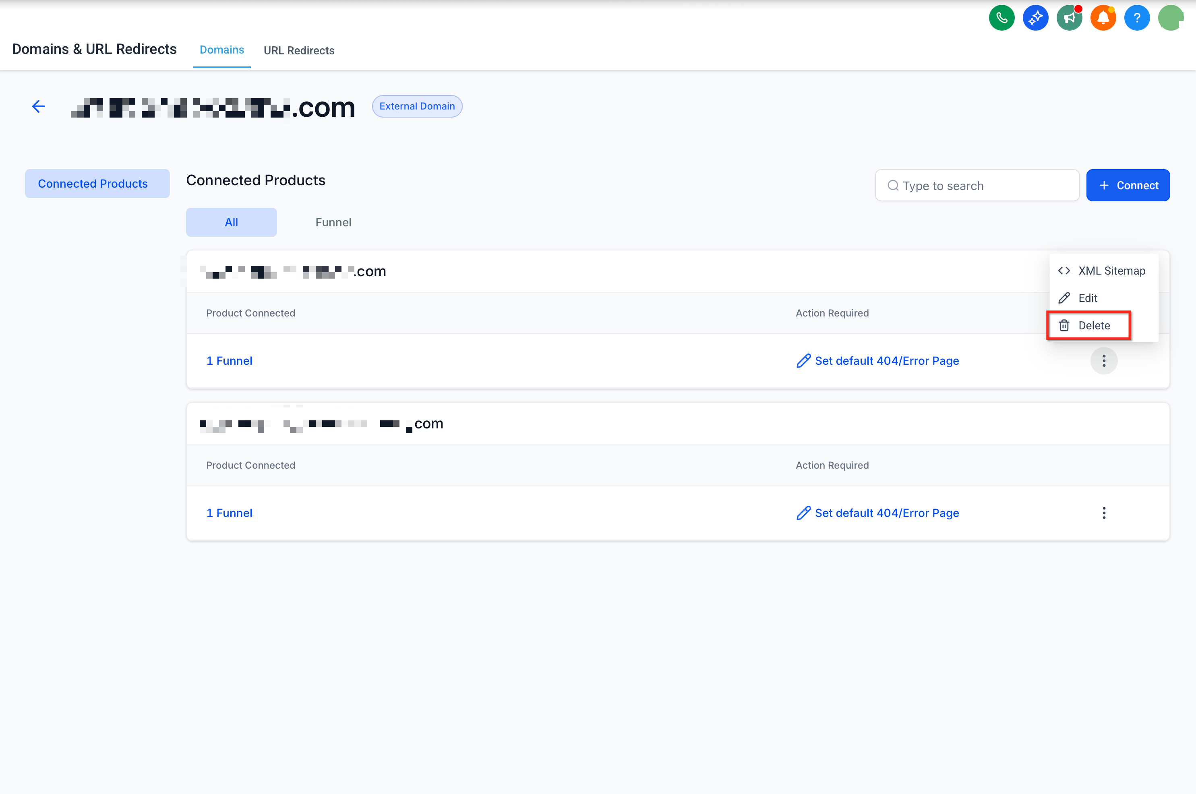
Task: Click the trash icon beside Delete
Action: [x=1064, y=326]
